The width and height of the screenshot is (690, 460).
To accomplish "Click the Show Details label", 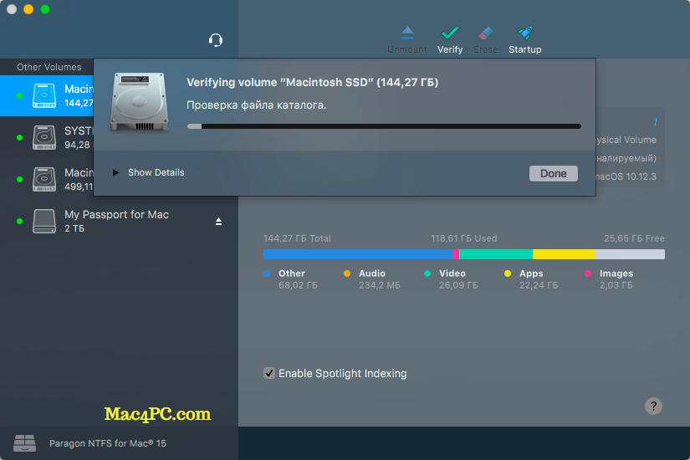I will (x=156, y=172).
